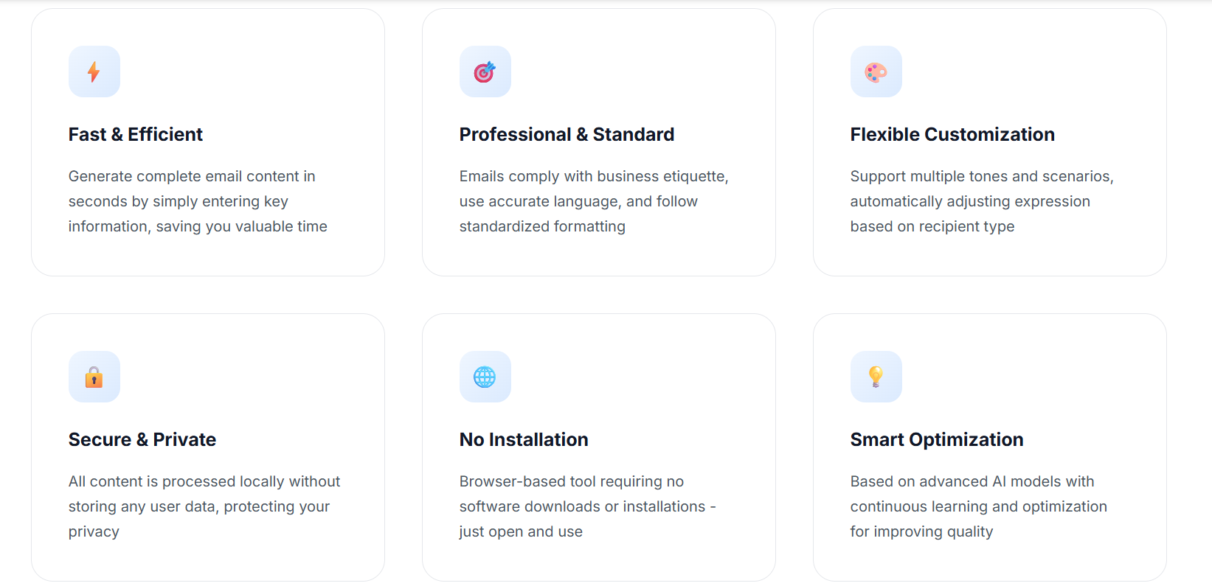1212x586 pixels.
Task: Click the light bulb Smart Optimization icon
Action: tap(876, 377)
